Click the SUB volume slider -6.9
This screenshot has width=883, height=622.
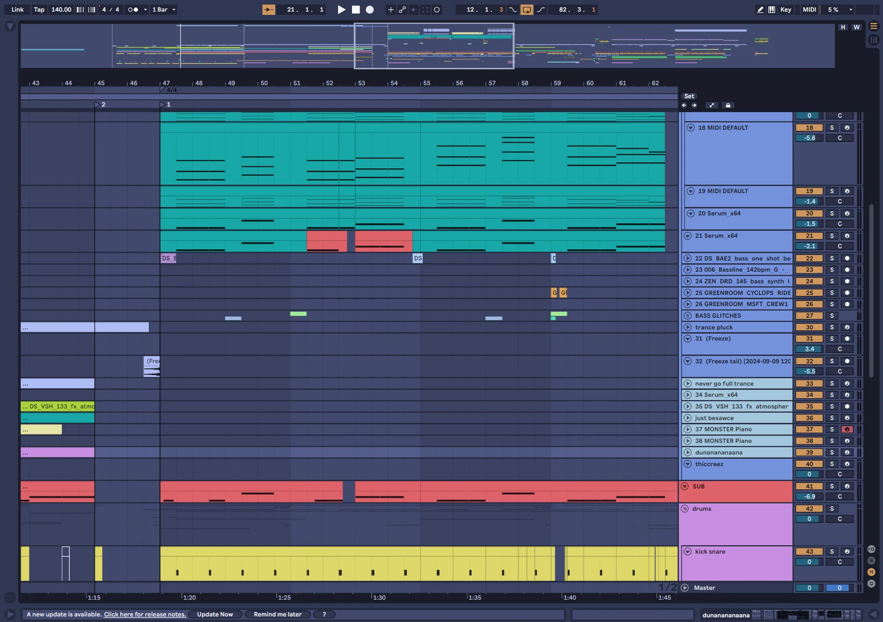click(809, 496)
